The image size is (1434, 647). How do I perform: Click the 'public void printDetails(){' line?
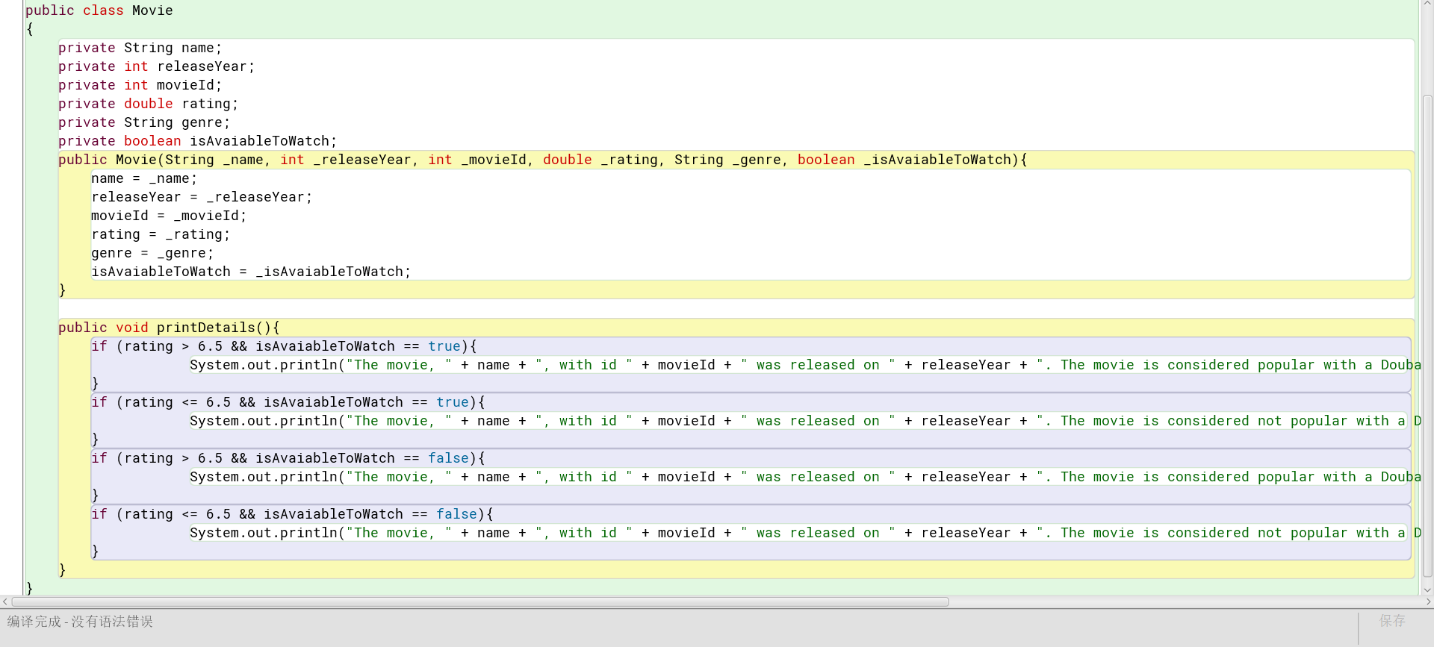coord(169,328)
